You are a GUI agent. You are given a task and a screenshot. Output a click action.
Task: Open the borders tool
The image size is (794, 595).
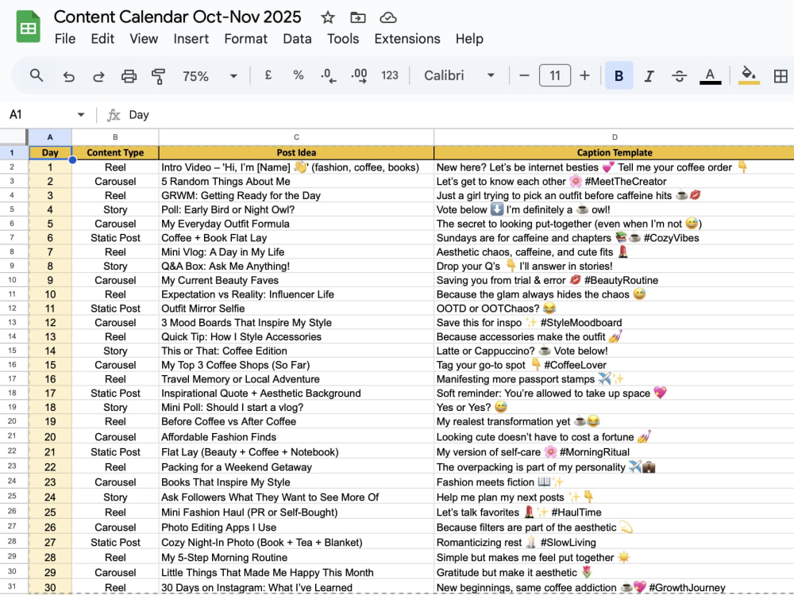coord(781,76)
